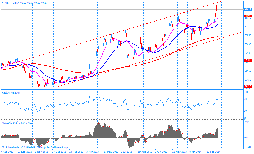Open the dropdown arrow beside MSFT,Daily
Viewport: 254px width, 154px height.
(2, 3)
